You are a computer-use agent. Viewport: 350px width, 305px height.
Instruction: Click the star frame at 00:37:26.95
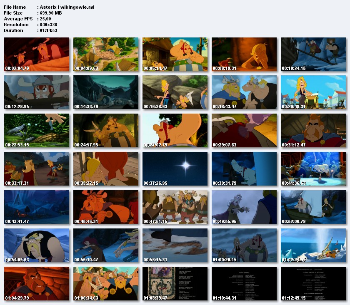tap(175, 169)
